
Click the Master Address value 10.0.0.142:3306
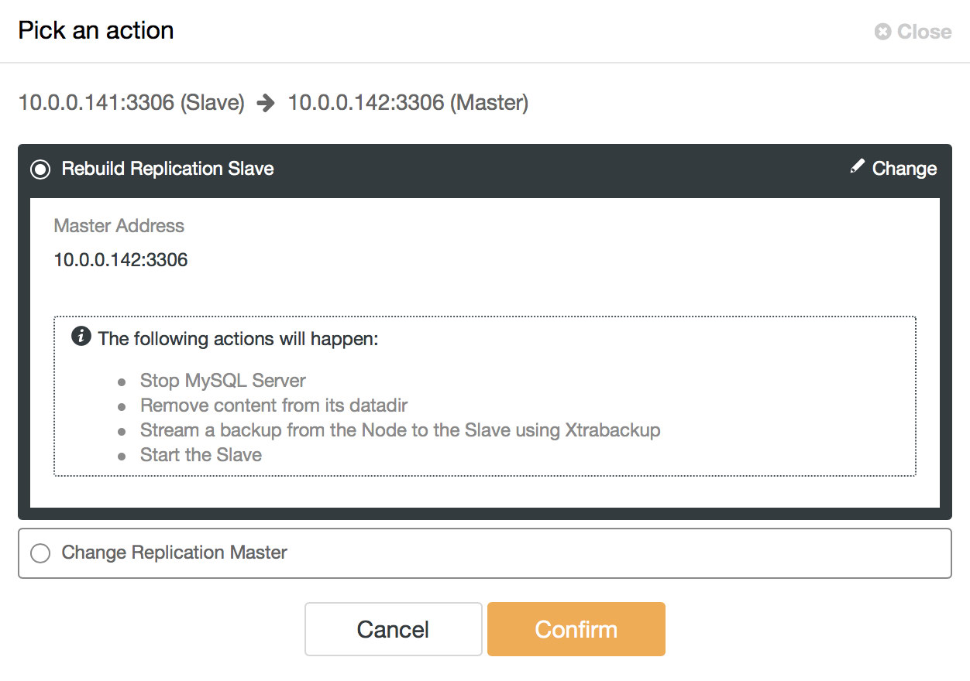pyautogui.click(x=121, y=260)
